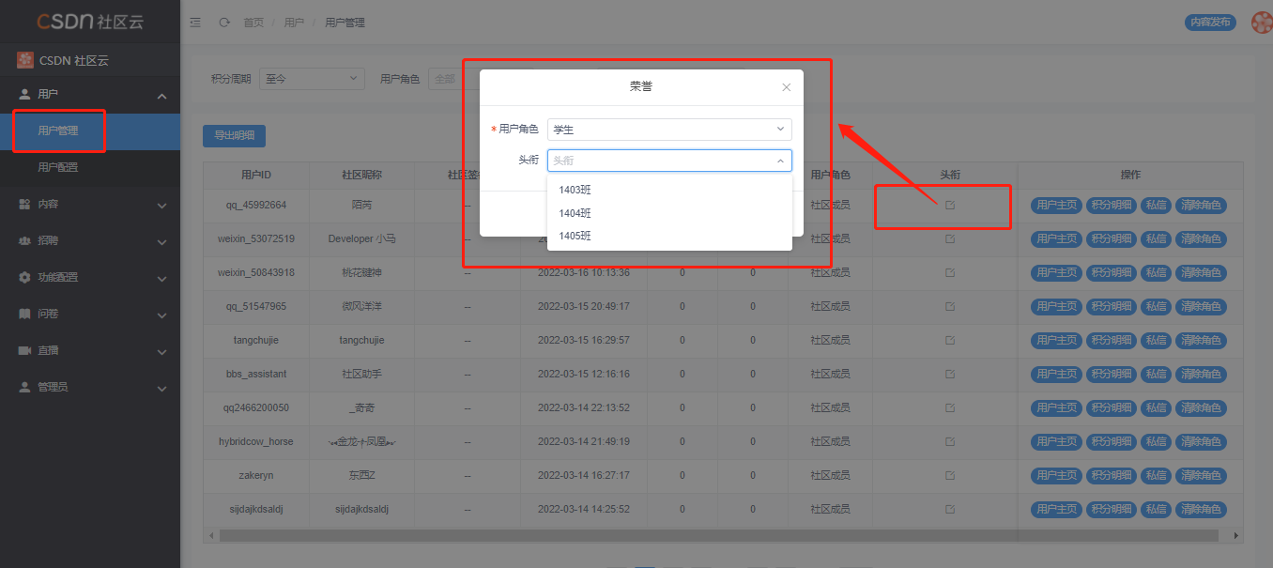Click 清除角色 for row sijdajkdsaldj
The image size is (1273, 568).
coord(1201,510)
